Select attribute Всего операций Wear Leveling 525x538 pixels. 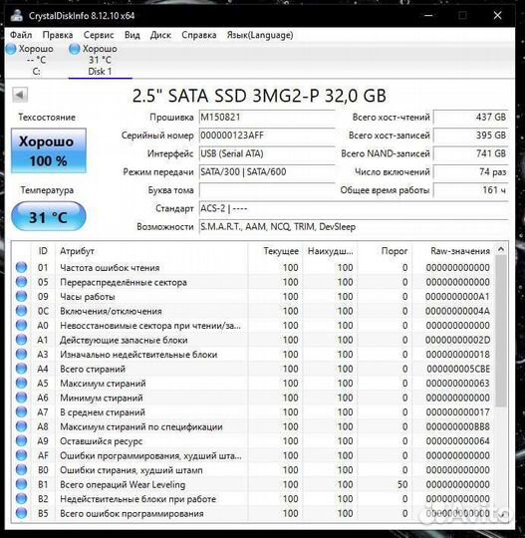click(123, 485)
